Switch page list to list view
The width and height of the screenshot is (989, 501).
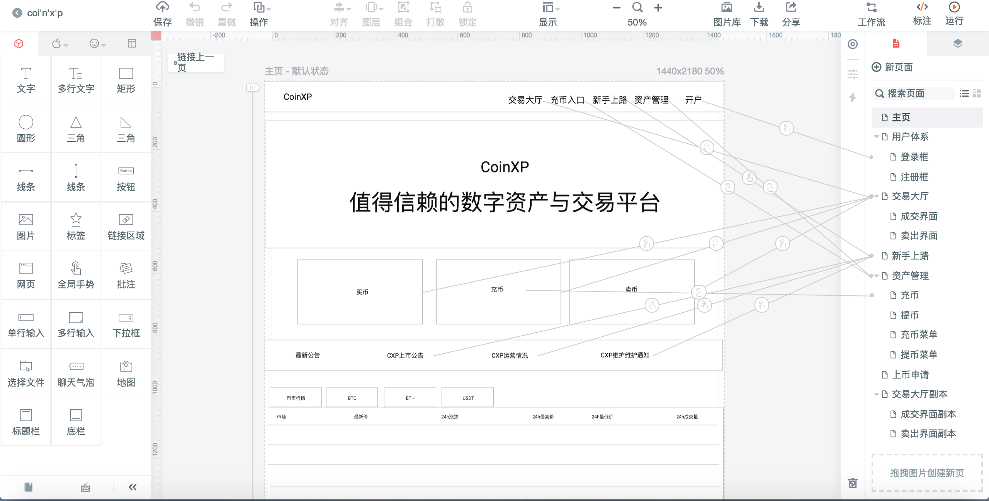pos(964,94)
